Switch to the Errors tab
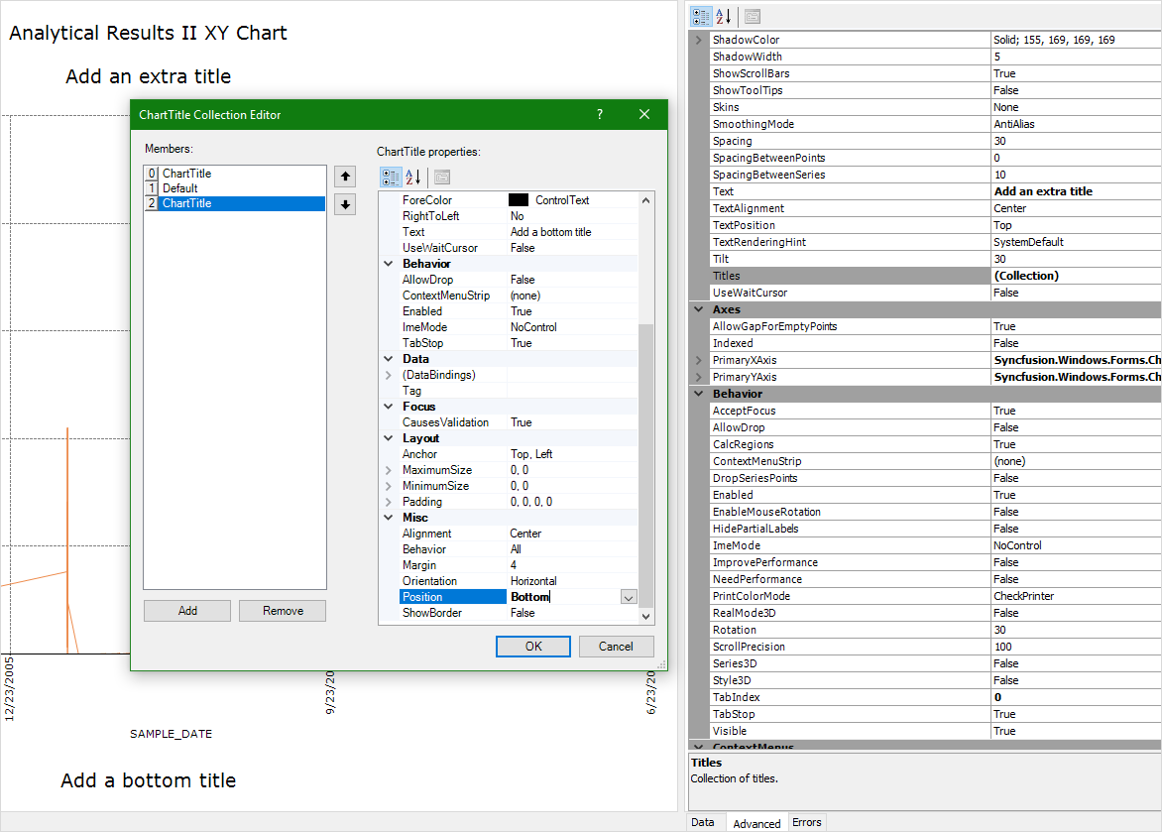 (x=806, y=822)
